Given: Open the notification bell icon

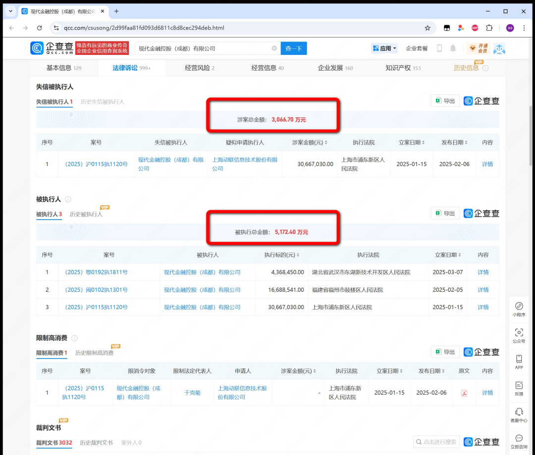Looking at the screenshot, I should coord(453,48).
